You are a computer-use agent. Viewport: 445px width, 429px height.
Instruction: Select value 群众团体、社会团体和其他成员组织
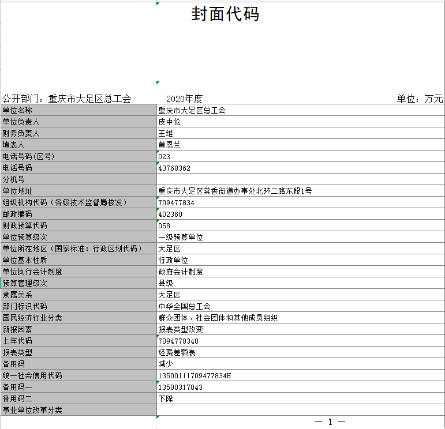[x=218, y=318]
